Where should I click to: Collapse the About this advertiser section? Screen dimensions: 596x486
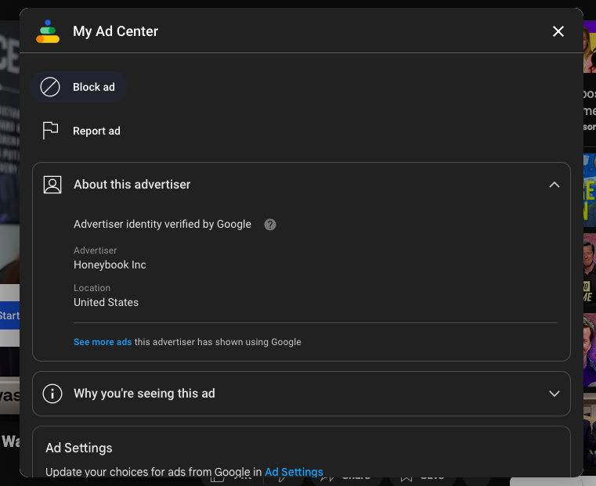click(x=554, y=185)
